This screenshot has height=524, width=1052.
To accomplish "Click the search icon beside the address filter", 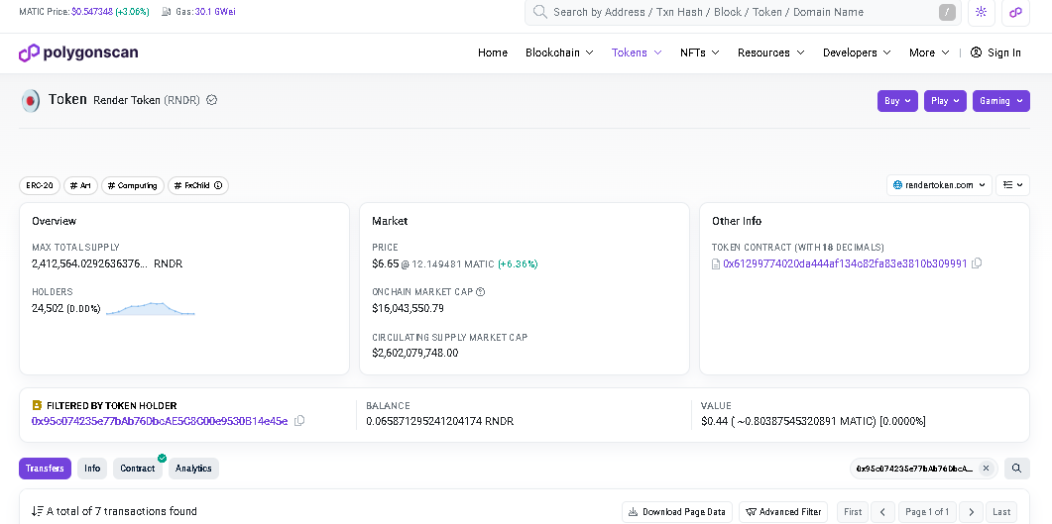I will click(1016, 469).
